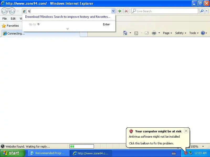This screenshot has height=157, width=210.
Task: Click the RSS Feeds icon
Action: coord(136,33)
